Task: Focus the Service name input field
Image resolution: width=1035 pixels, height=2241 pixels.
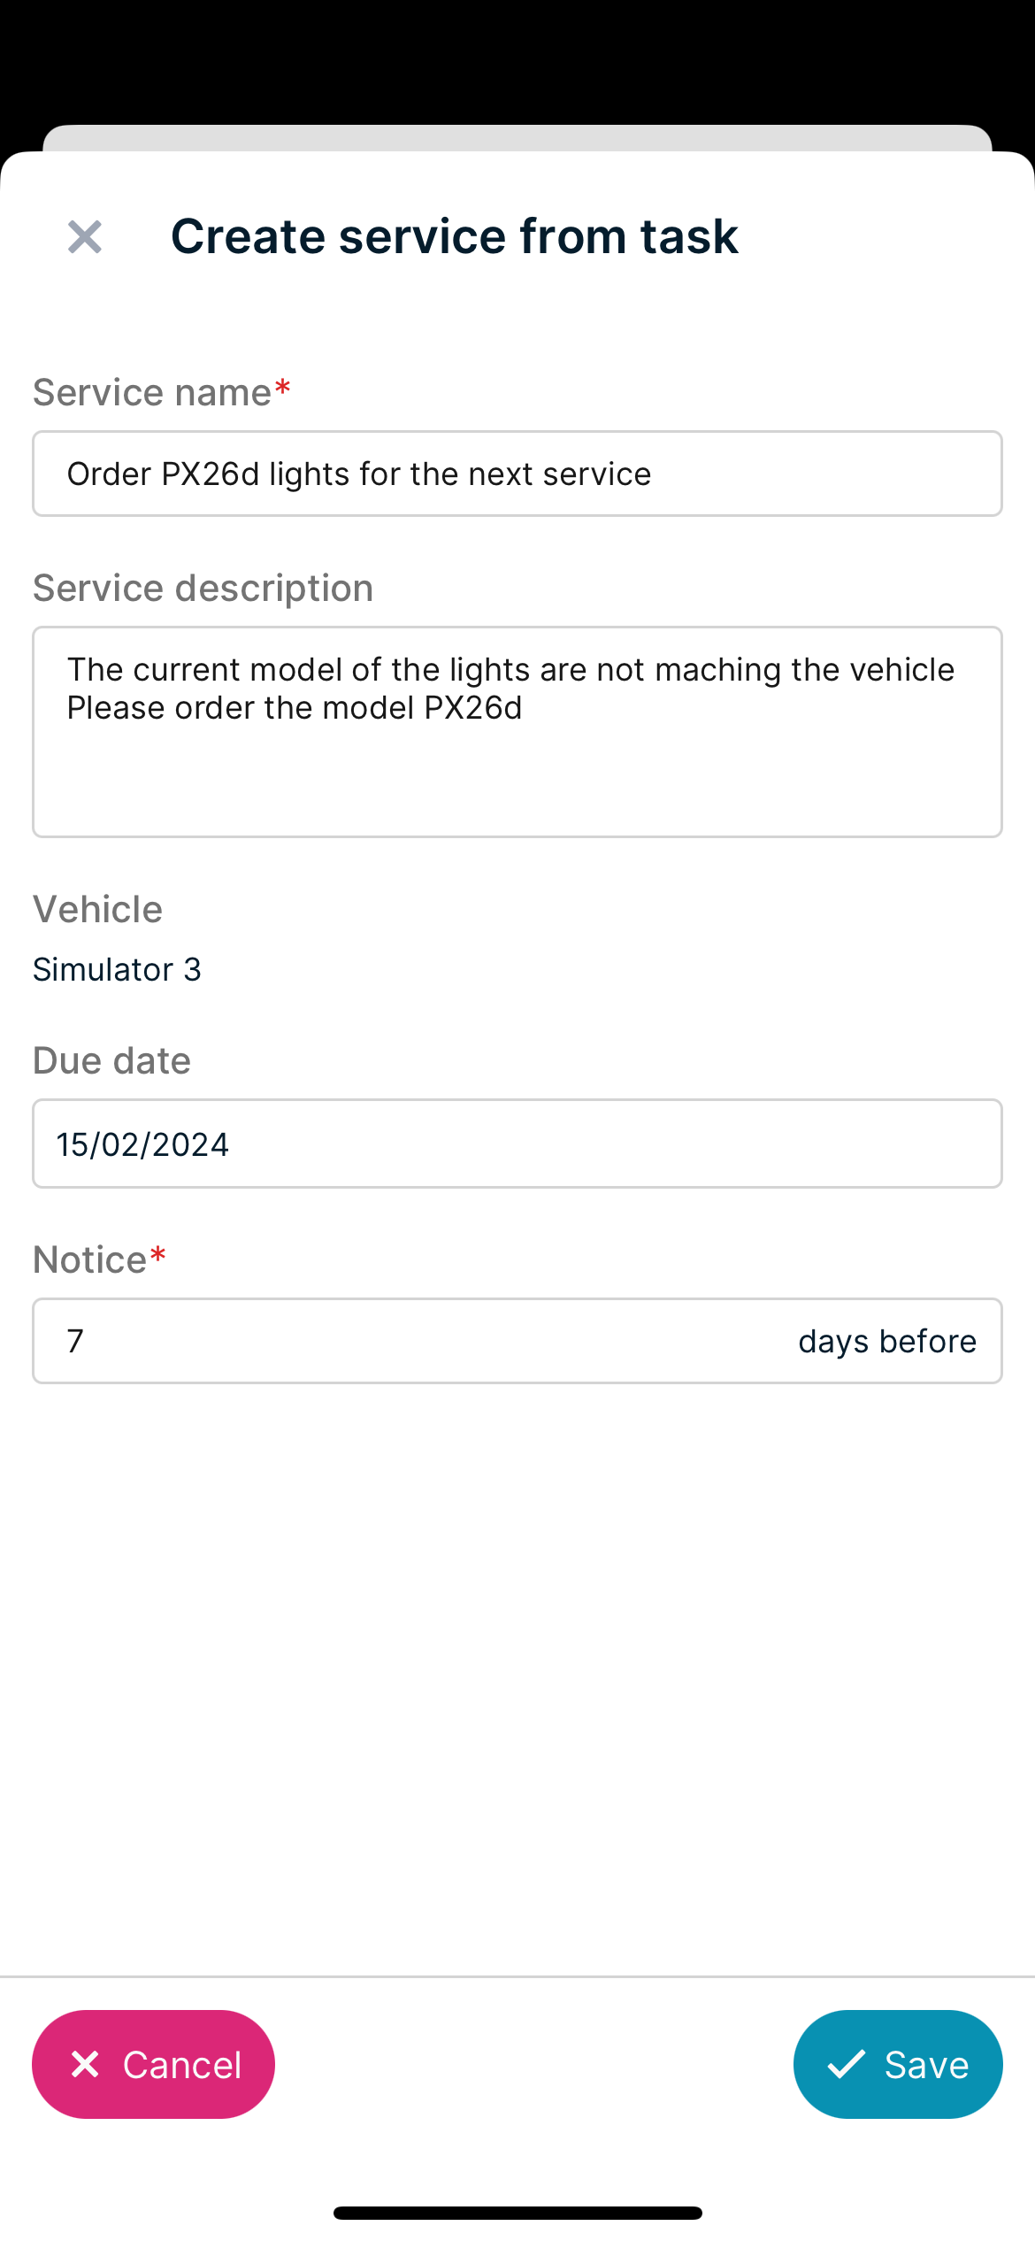Action: [x=517, y=474]
